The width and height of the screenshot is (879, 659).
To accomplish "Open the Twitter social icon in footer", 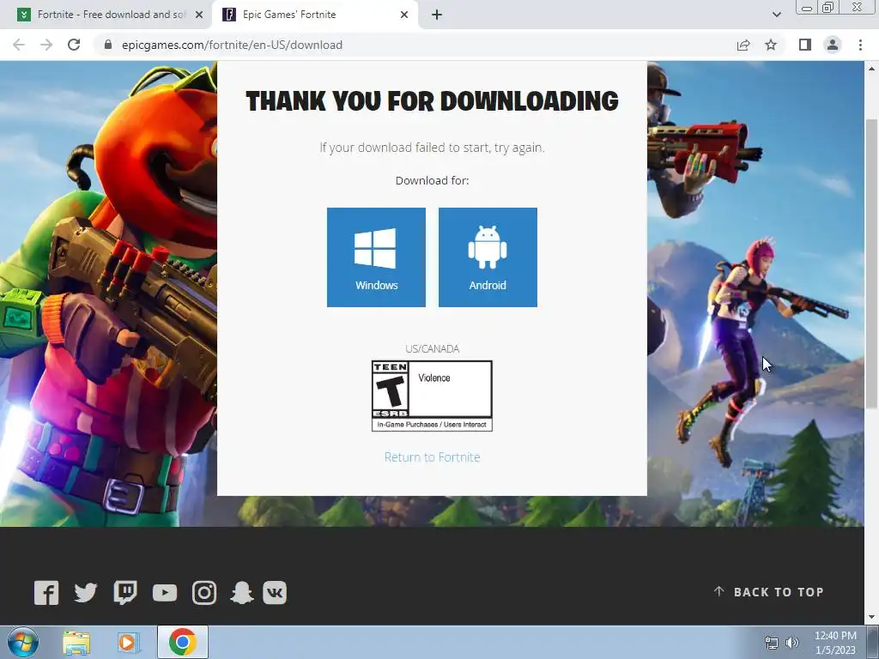I will pyautogui.click(x=86, y=593).
